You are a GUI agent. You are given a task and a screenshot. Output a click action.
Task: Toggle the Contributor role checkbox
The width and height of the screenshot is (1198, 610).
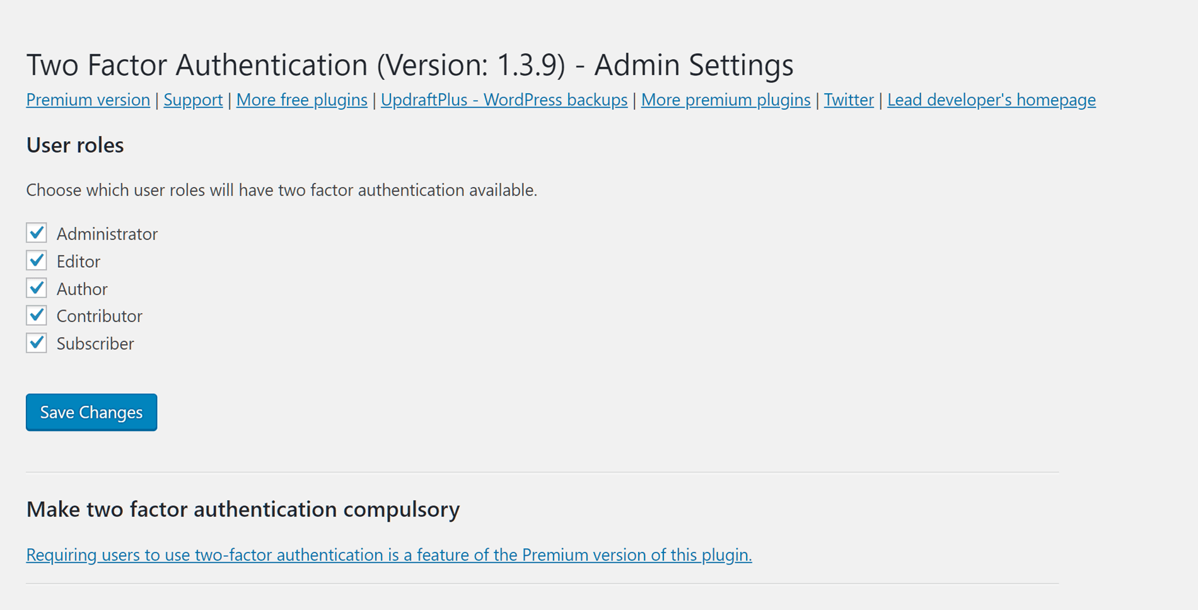pyautogui.click(x=37, y=315)
